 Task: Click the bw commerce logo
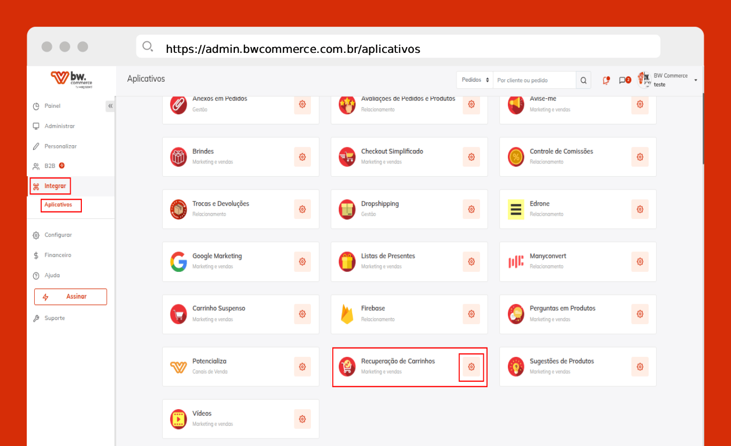72,79
